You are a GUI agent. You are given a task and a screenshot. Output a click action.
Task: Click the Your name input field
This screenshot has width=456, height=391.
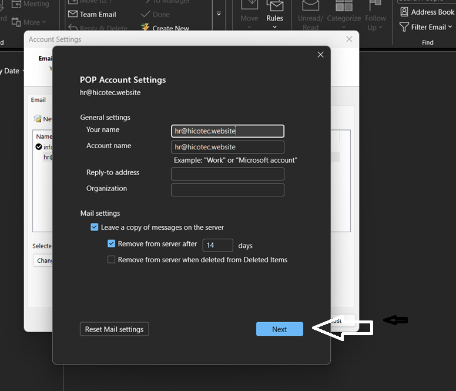tap(228, 131)
